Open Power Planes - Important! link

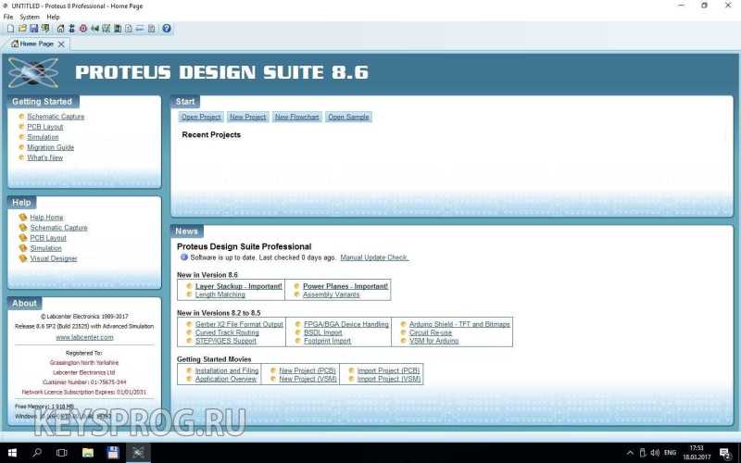tap(345, 287)
